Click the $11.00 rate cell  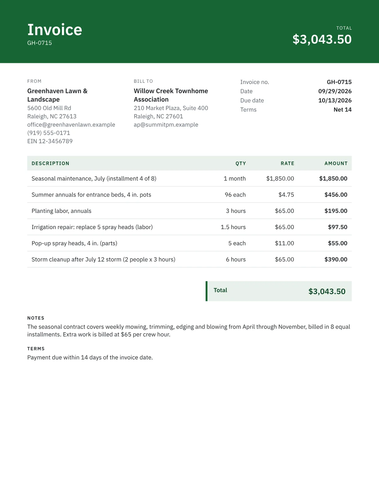285,243
